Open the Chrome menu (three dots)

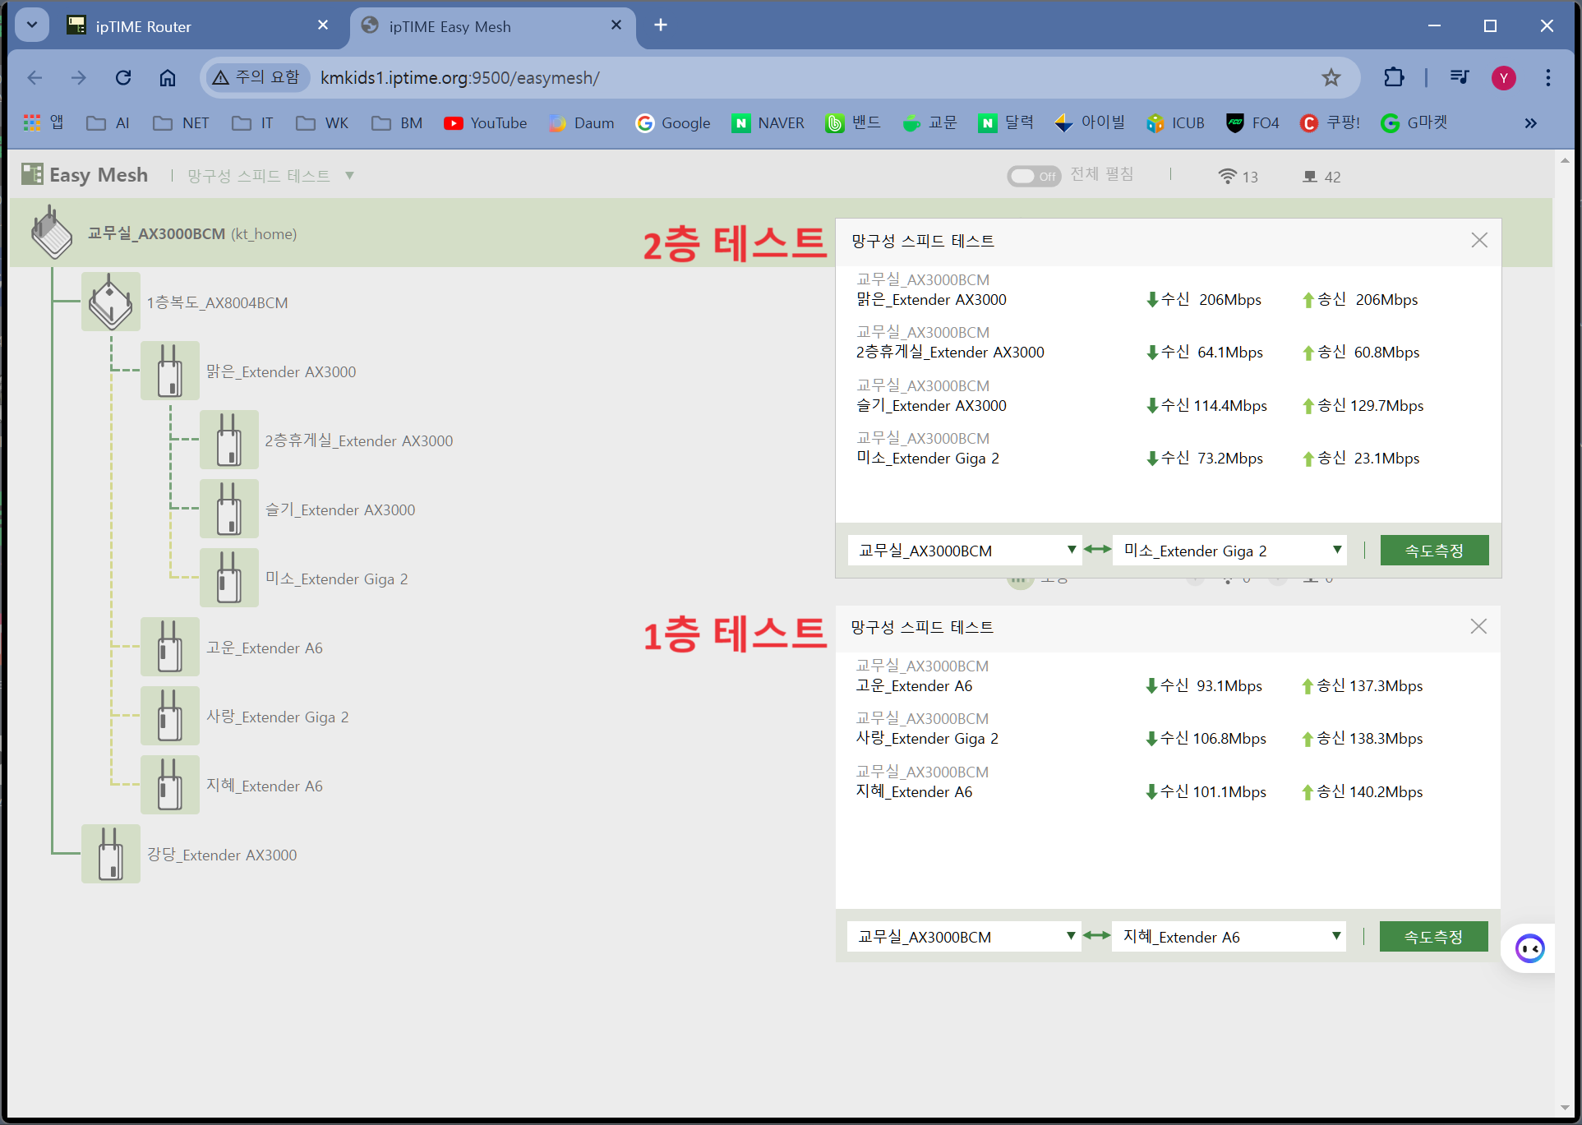(1548, 77)
